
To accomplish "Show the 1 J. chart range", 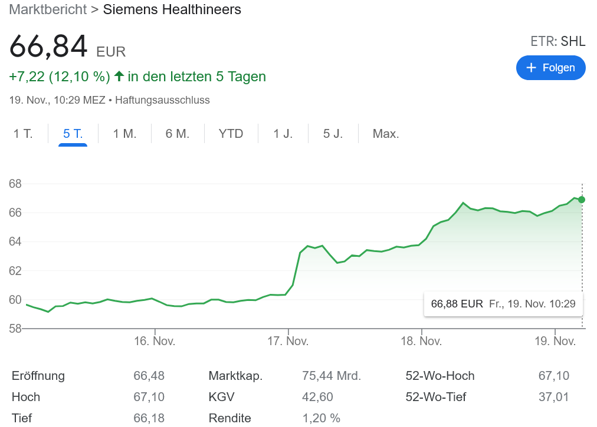I will point(283,134).
